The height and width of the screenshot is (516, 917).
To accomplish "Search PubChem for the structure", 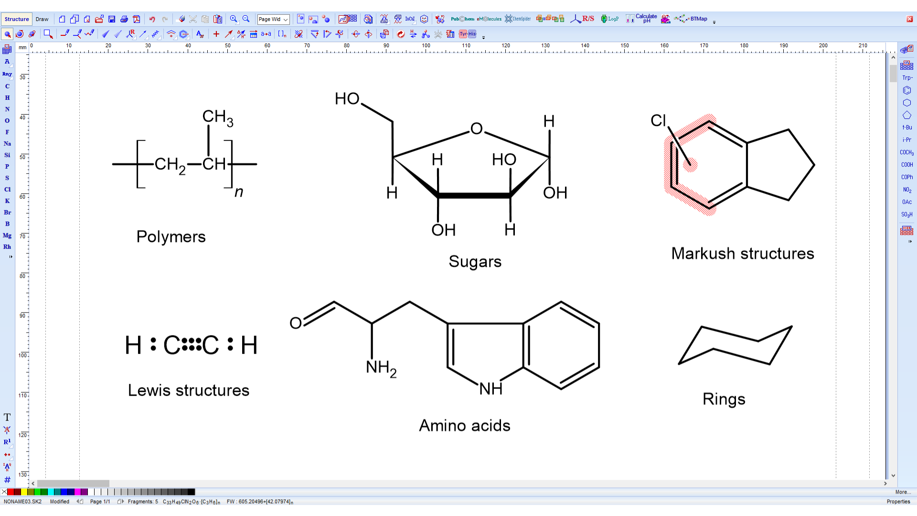I will click(462, 19).
